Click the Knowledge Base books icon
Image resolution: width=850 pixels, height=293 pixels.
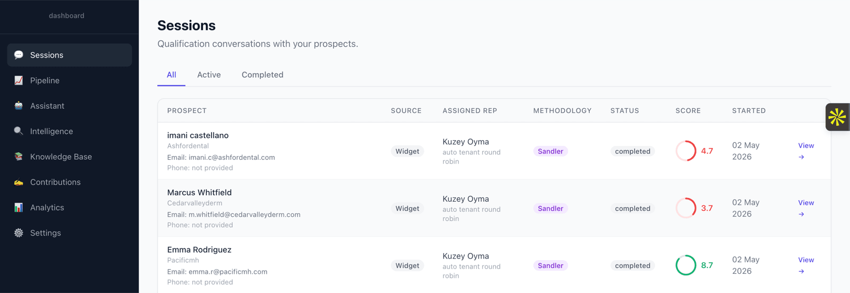[x=19, y=157]
